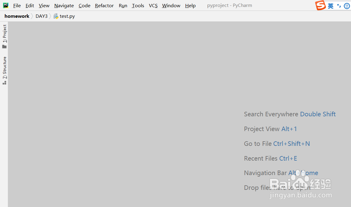Open the Run menu
The width and height of the screenshot is (351, 207).
point(123,6)
